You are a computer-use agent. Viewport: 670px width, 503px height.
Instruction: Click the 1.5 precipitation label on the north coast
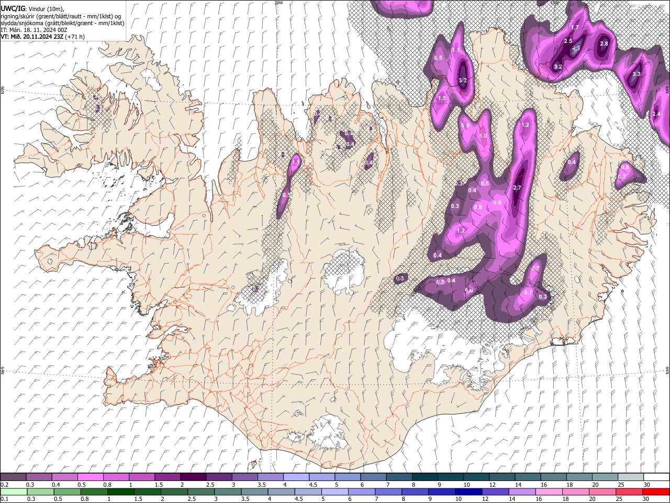442,98
